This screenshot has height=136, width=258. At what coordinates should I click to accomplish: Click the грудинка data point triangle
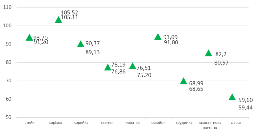(183, 81)
